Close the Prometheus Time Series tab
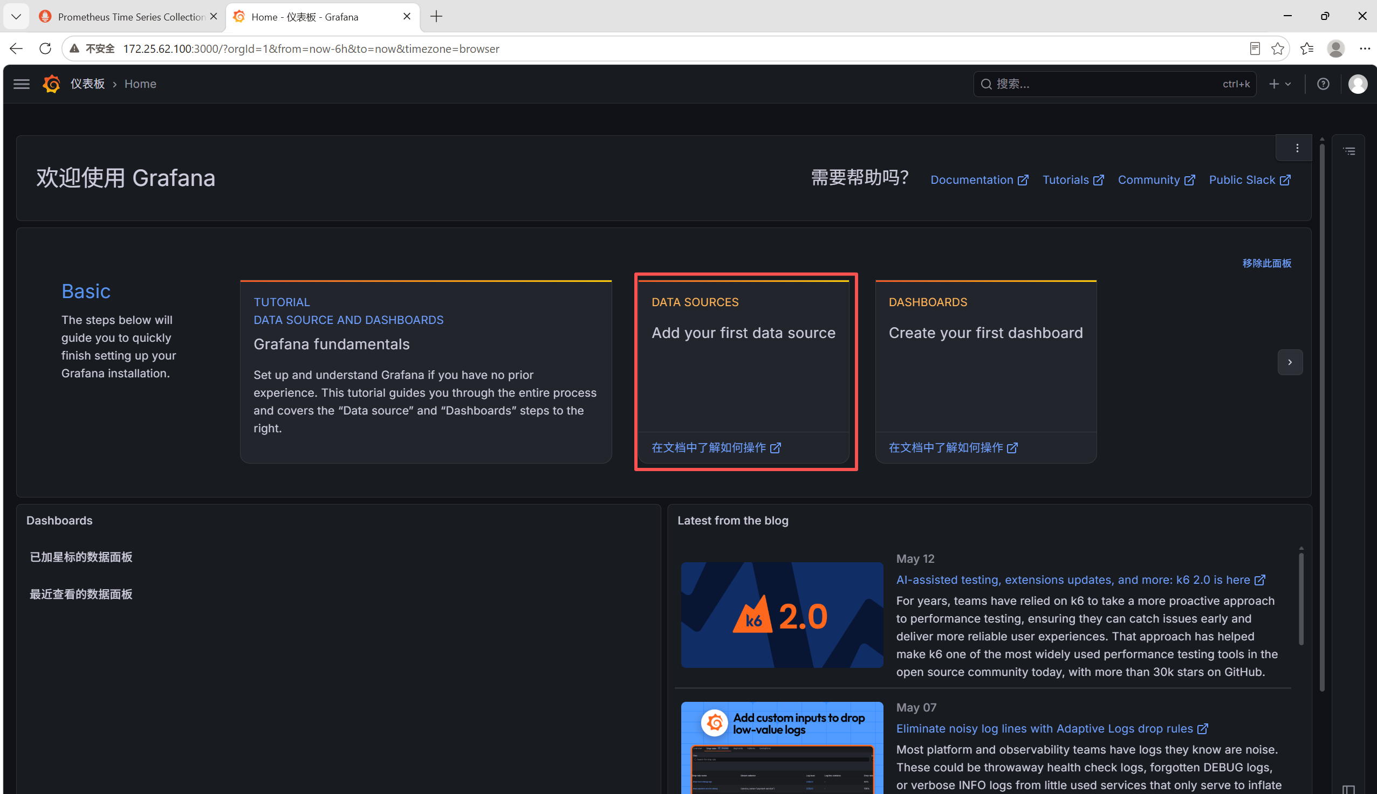The image size is (1377, 794). [214, 16]
